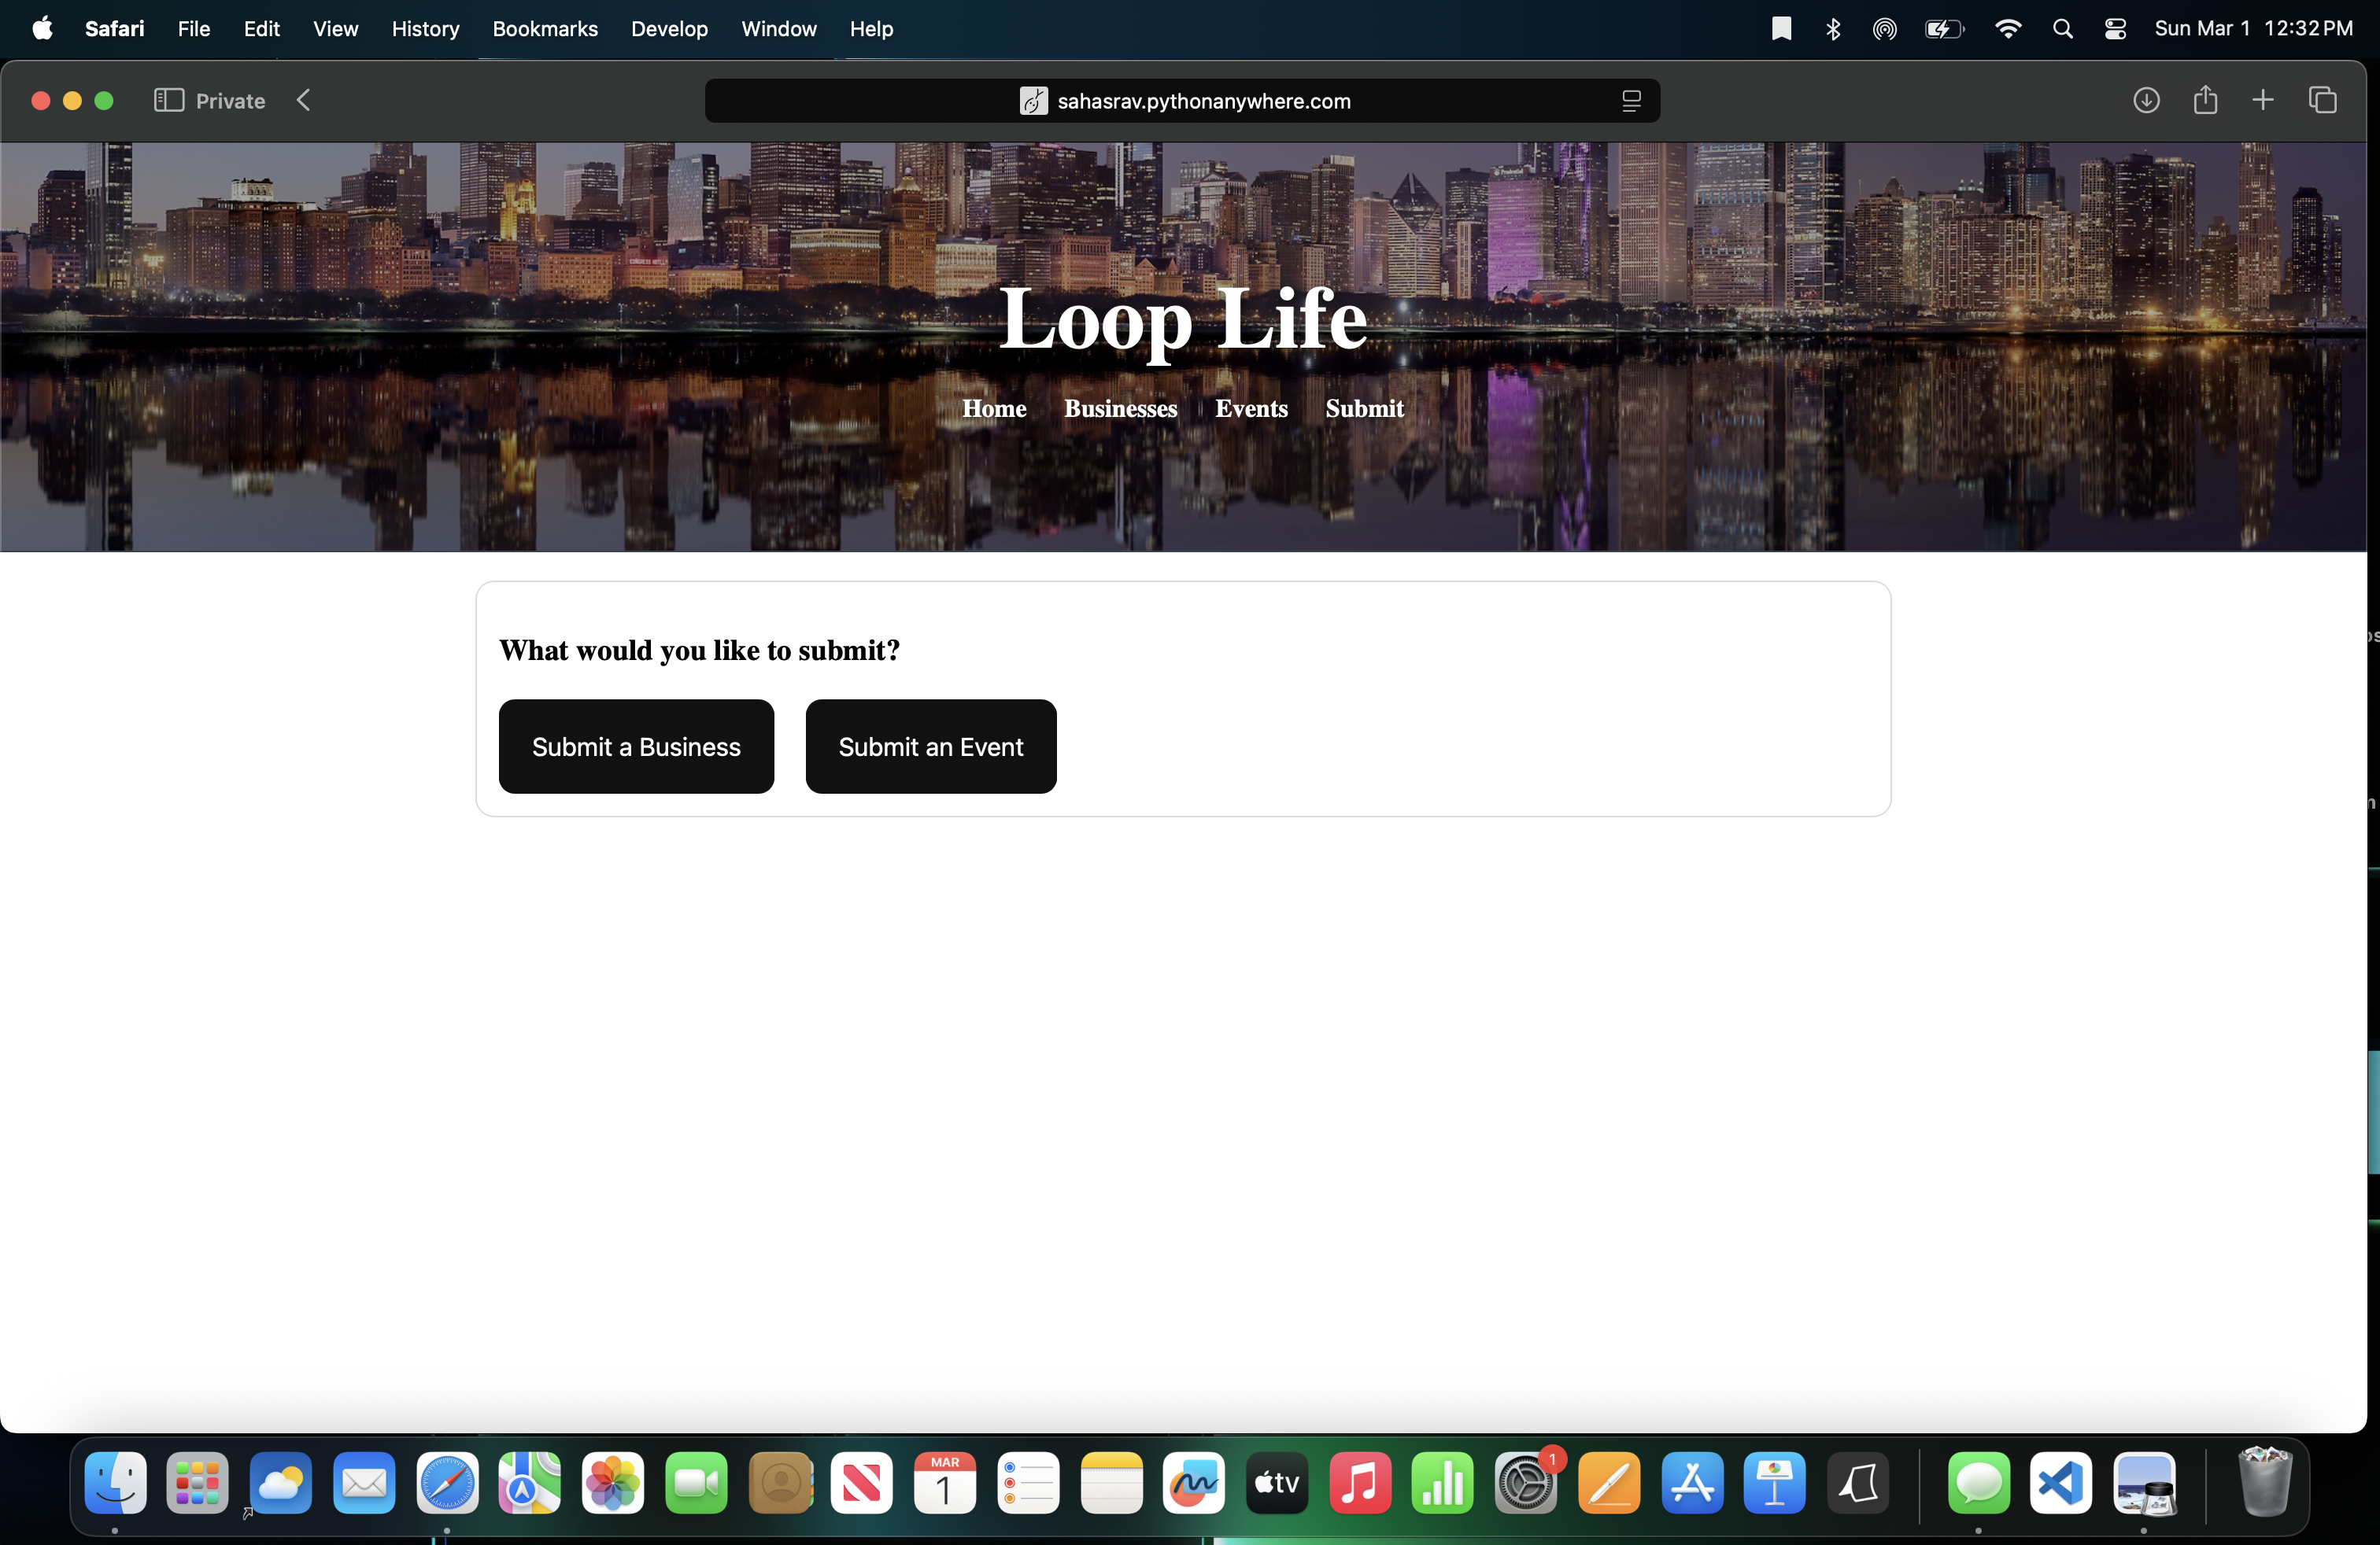Open Safari downloads icon

2146,101
